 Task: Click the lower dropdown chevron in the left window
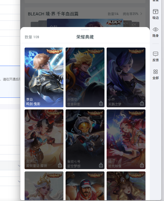click(x=19, y=181)
